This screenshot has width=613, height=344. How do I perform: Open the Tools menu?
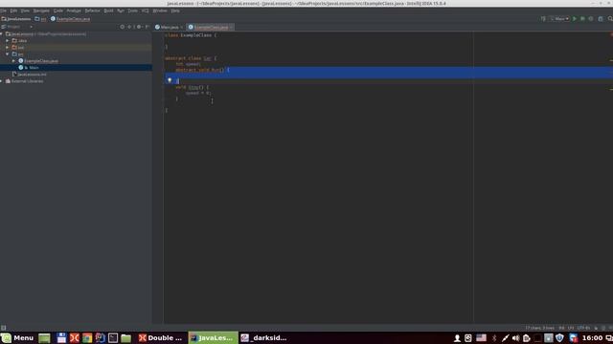(133, 11)
